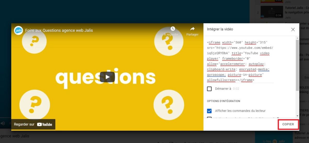Click the embed panel scrollbar thumb

click(x=297, y=64)
